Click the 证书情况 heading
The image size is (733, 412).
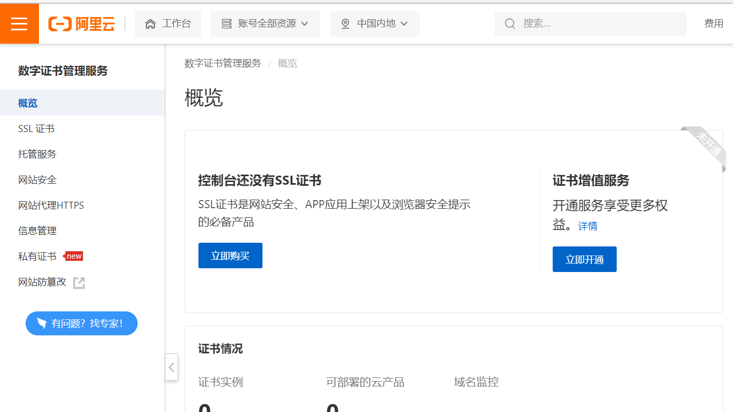coord(220,349)
